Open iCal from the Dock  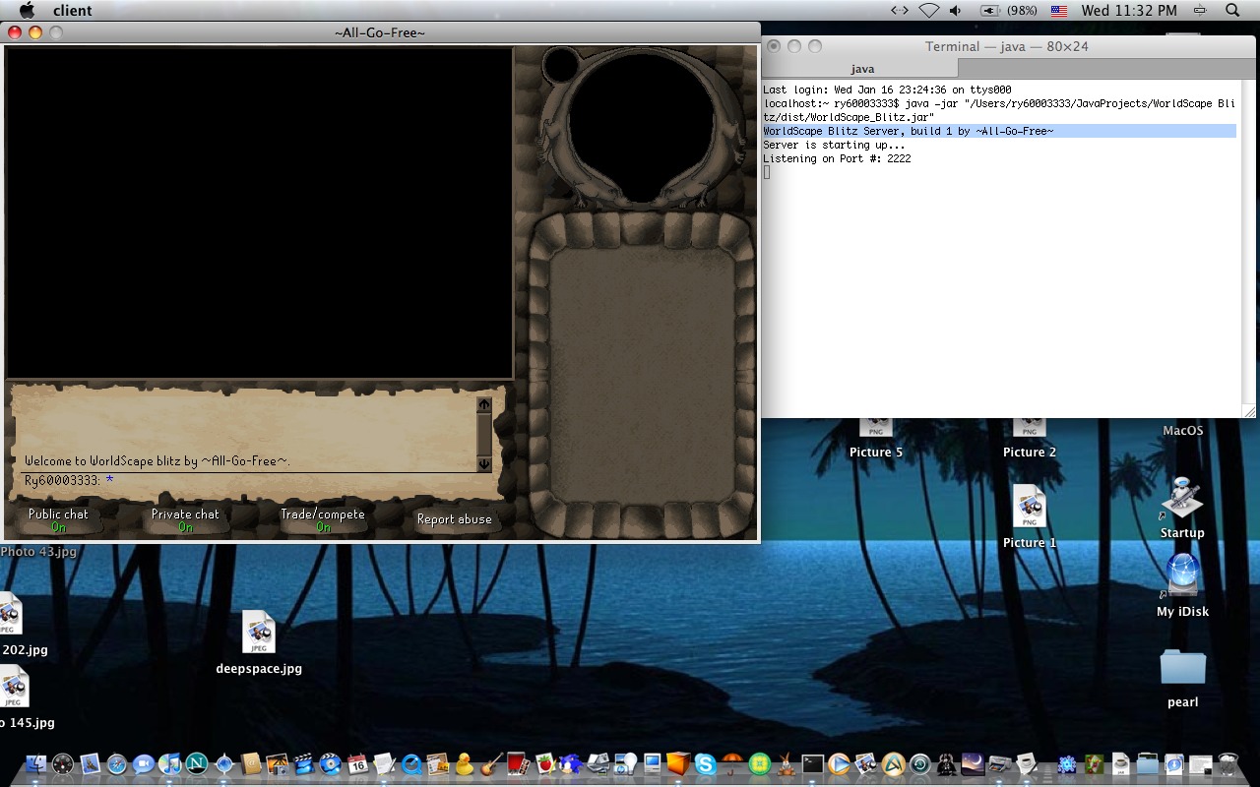click(357, 764)
